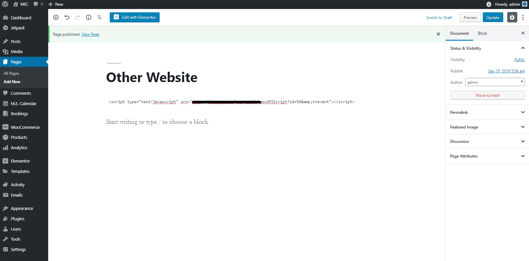Open the Author dropdown

coord(495,82)
